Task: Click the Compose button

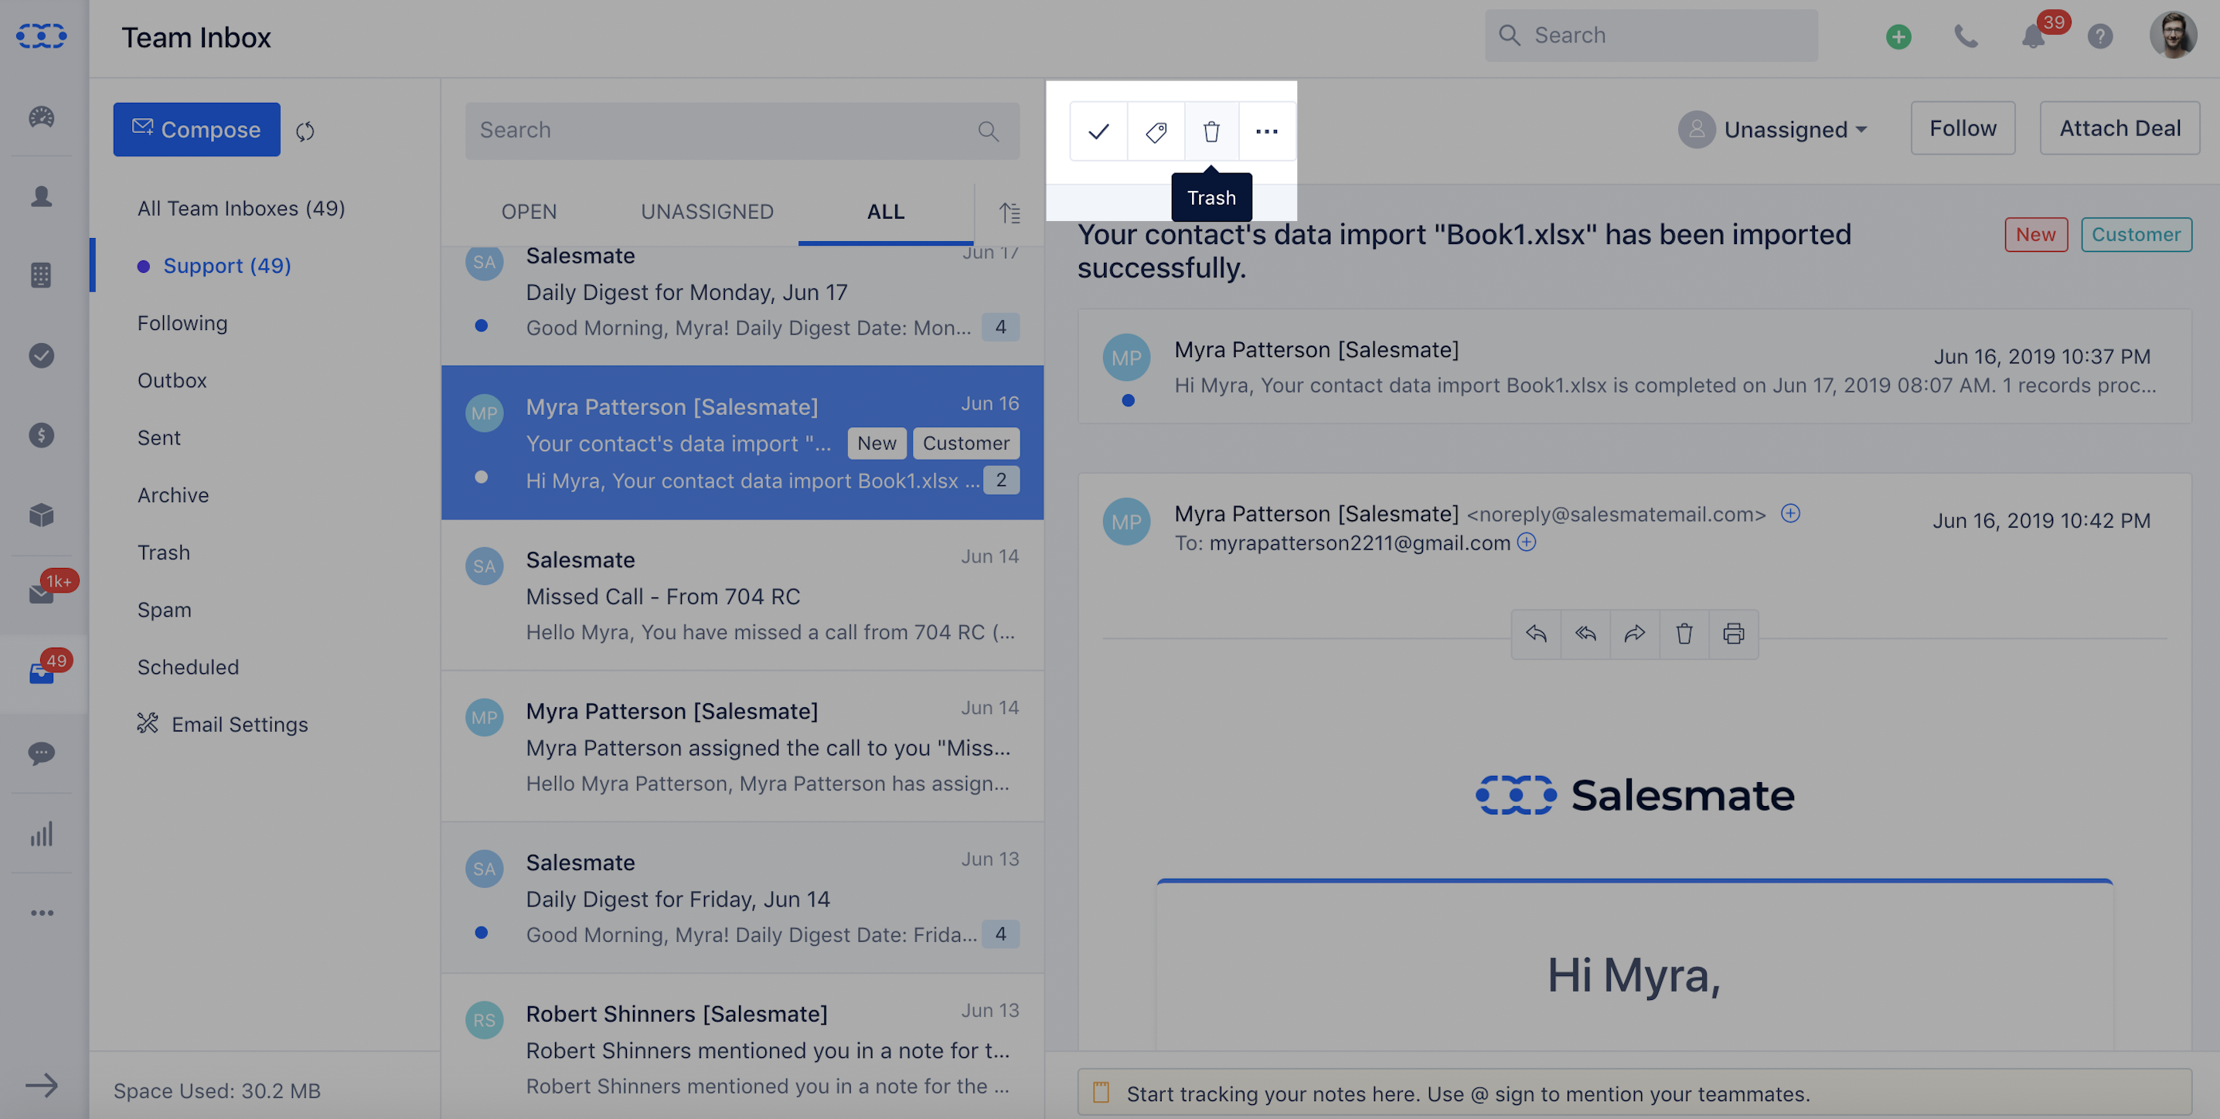Action: [196, 129]
